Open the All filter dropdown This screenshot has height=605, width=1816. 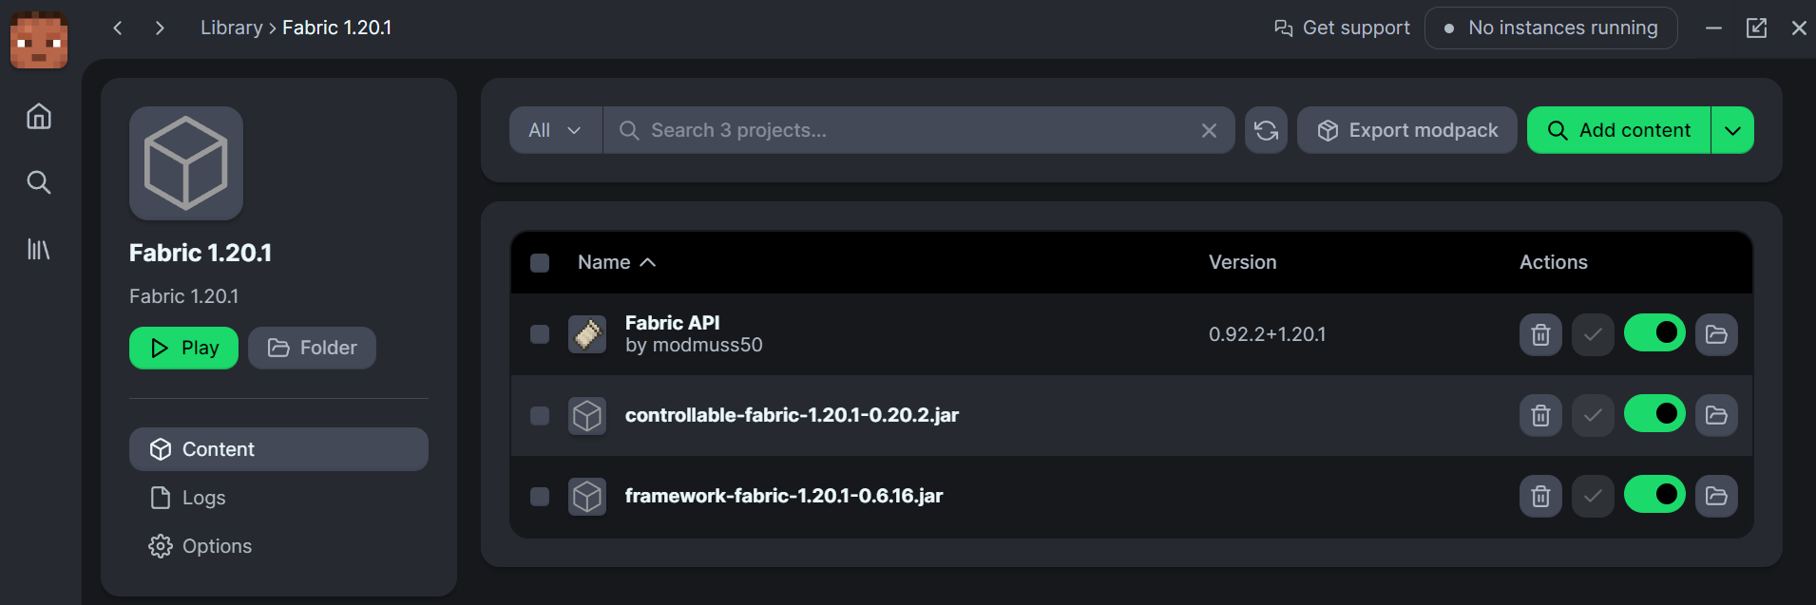coord(556,130)
